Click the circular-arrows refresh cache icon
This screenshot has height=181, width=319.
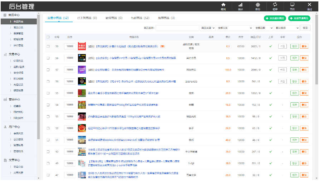(x=275, y=5)
